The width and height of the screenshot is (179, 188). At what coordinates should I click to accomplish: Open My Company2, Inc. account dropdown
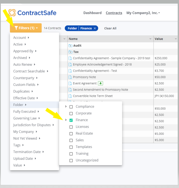143,13
